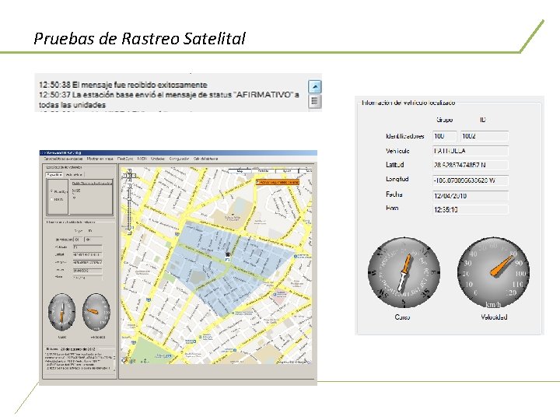The height and width of the screenshot is (420, 560).
Task: Click the 'Satellite' view button on the map
Action: coord(264,171)
